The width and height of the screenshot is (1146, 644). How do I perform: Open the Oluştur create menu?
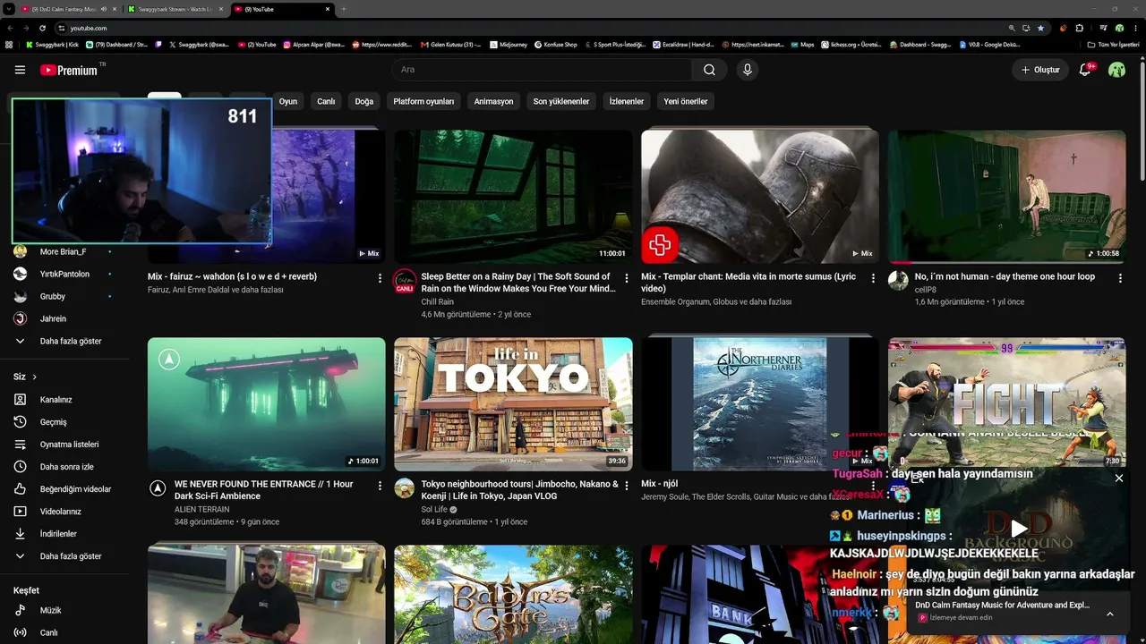1040,70
